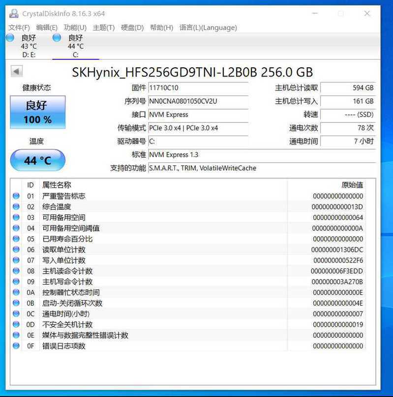Screen dimensions: 393x397
Task: Click the CrystalDiskInfo title bar app icon
Action: pos(14,13)
